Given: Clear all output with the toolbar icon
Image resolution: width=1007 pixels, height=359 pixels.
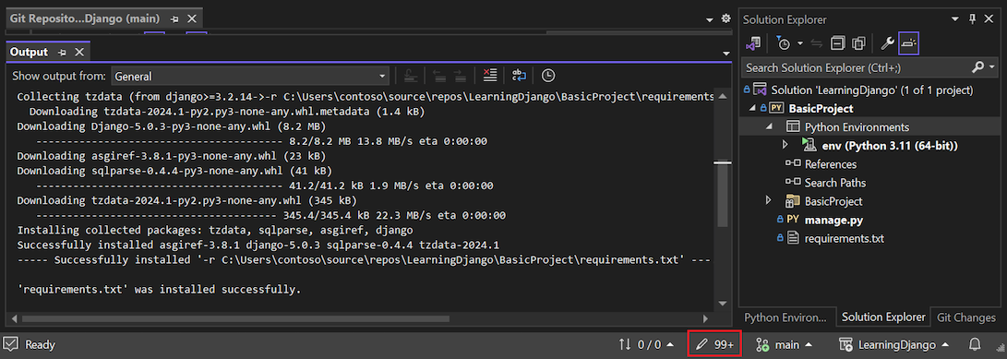Looking at the screenshot, I should click(x=491, y=76).
